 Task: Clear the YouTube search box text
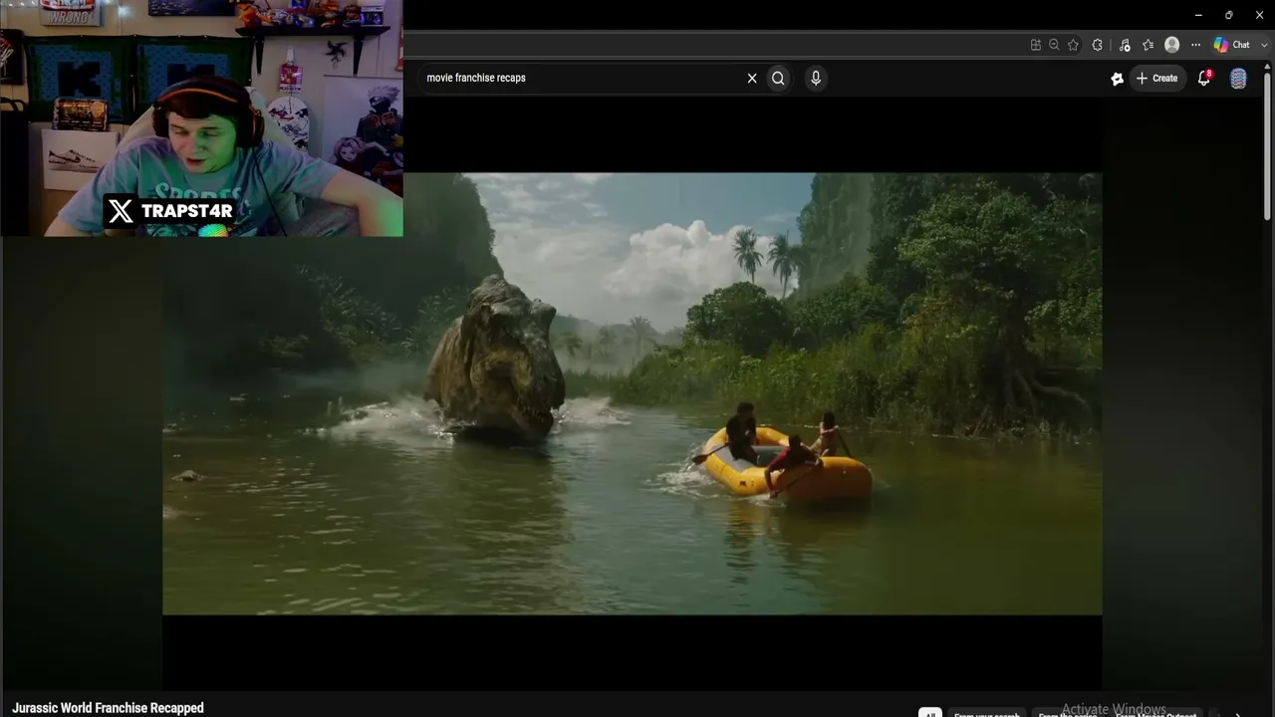coord(752,78)
